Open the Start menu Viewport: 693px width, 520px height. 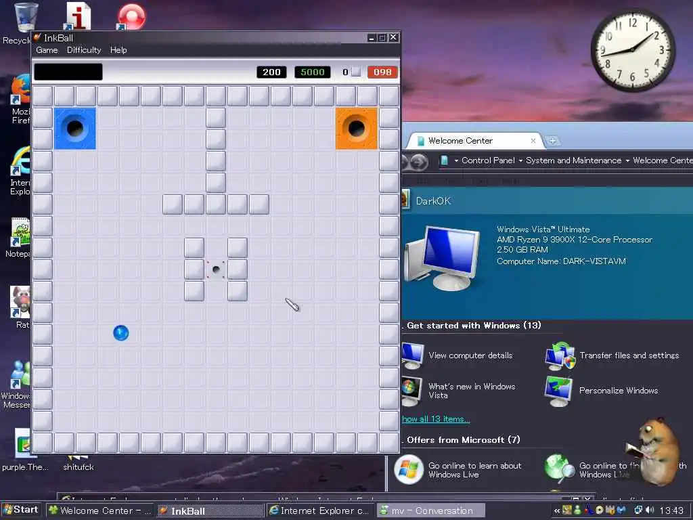coord(21,510)
